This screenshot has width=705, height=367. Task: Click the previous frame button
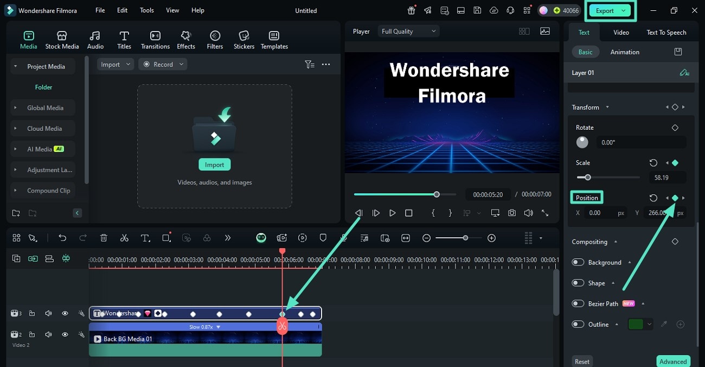click(359, 213)
